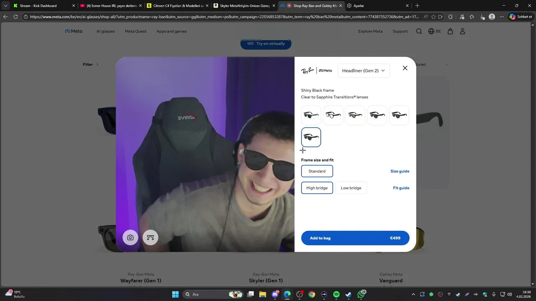
Task: Open WhatsApp from the taskbar
Action: click(361, 294)
